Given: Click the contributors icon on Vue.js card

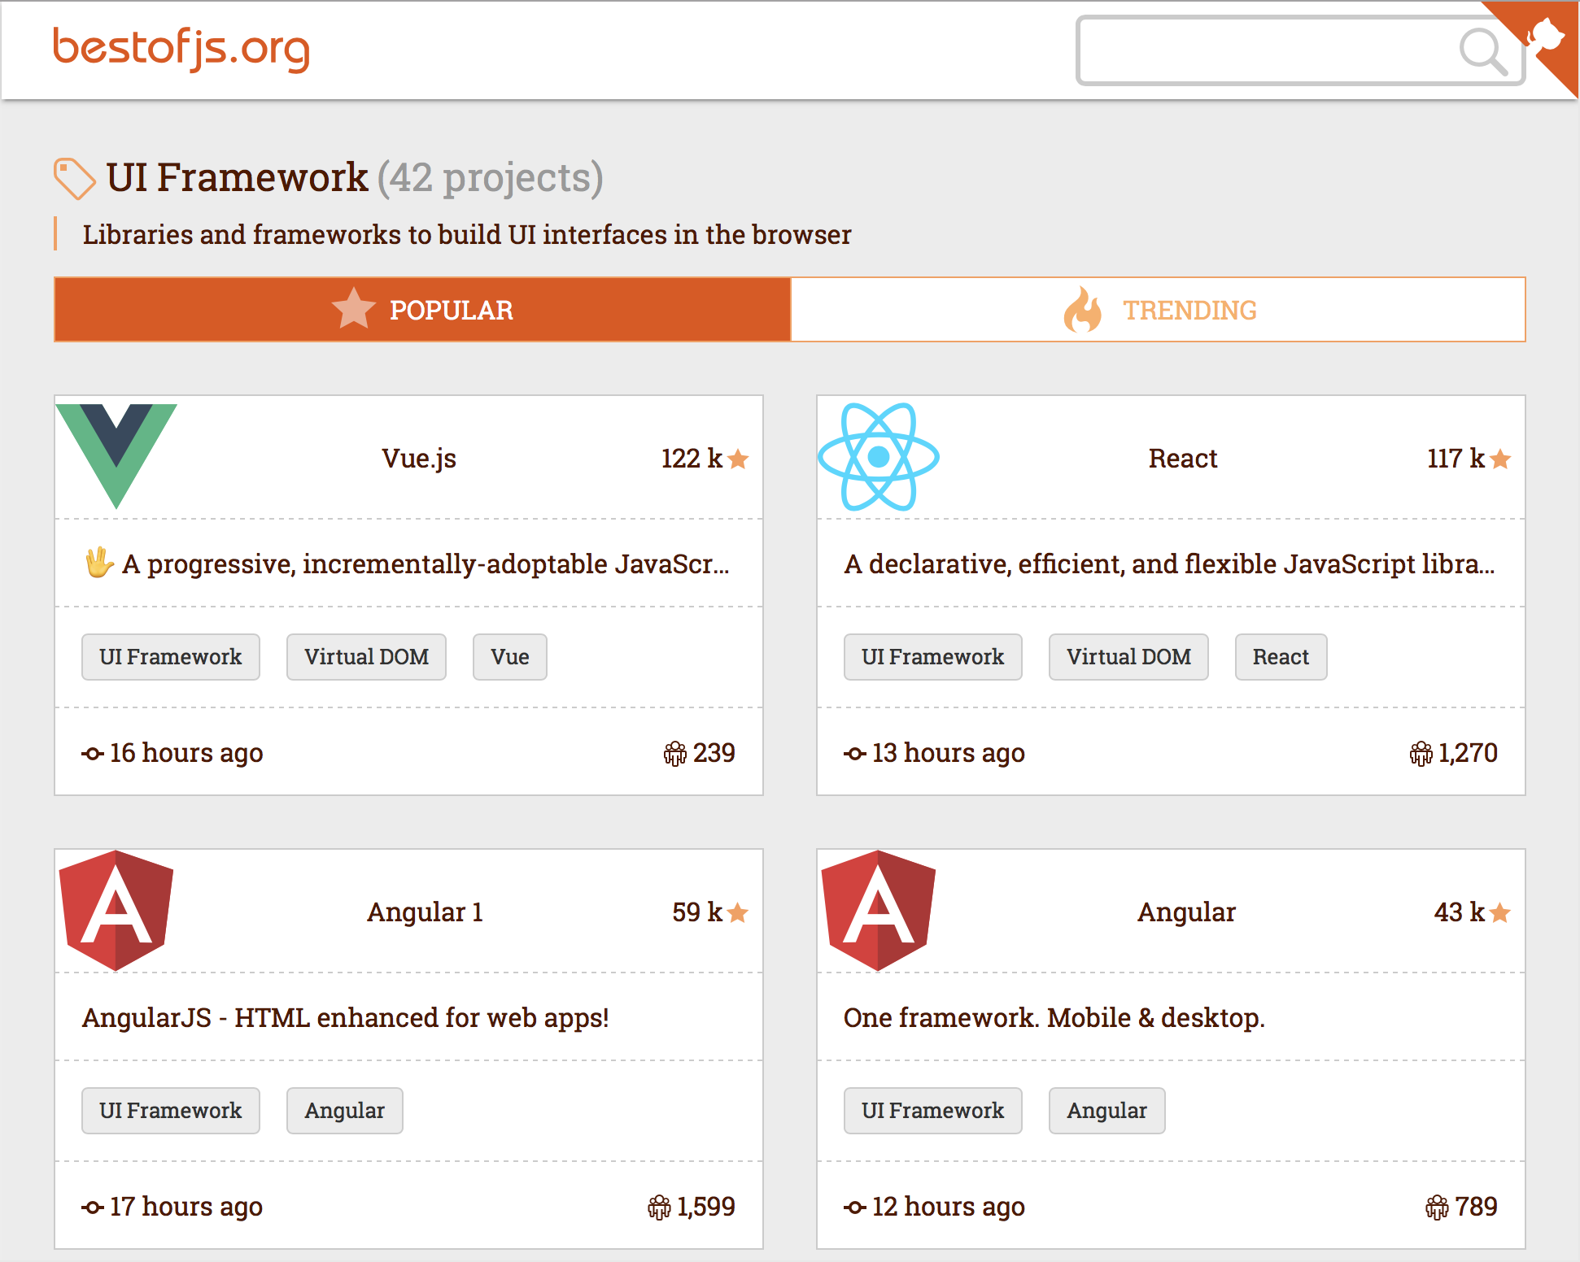Looking at the screenshot, I should 674,754.
